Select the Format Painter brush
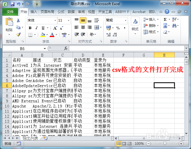This screenshot has height=149, width=191. point(18,34)
